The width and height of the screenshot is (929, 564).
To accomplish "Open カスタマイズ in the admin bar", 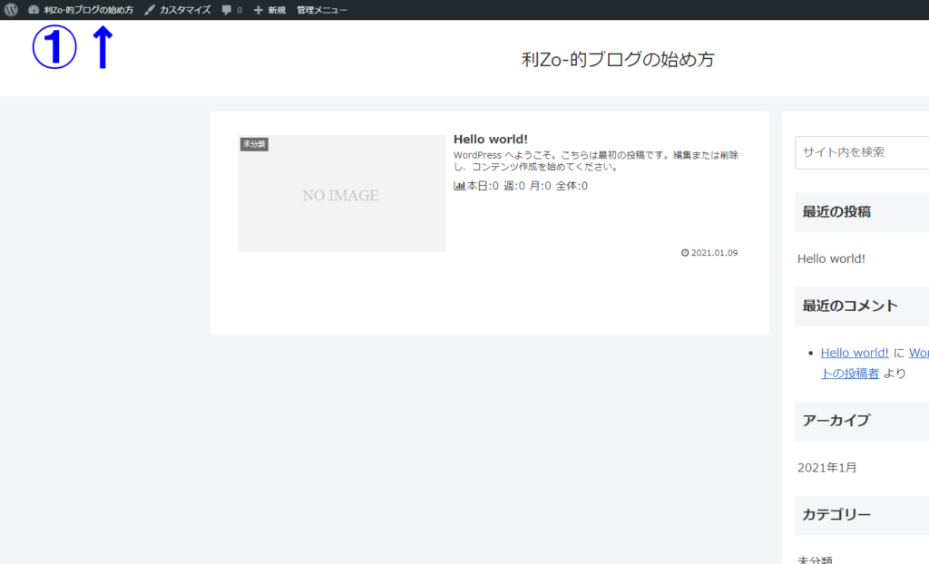I will pyautogui.click(x=184, y=10).
